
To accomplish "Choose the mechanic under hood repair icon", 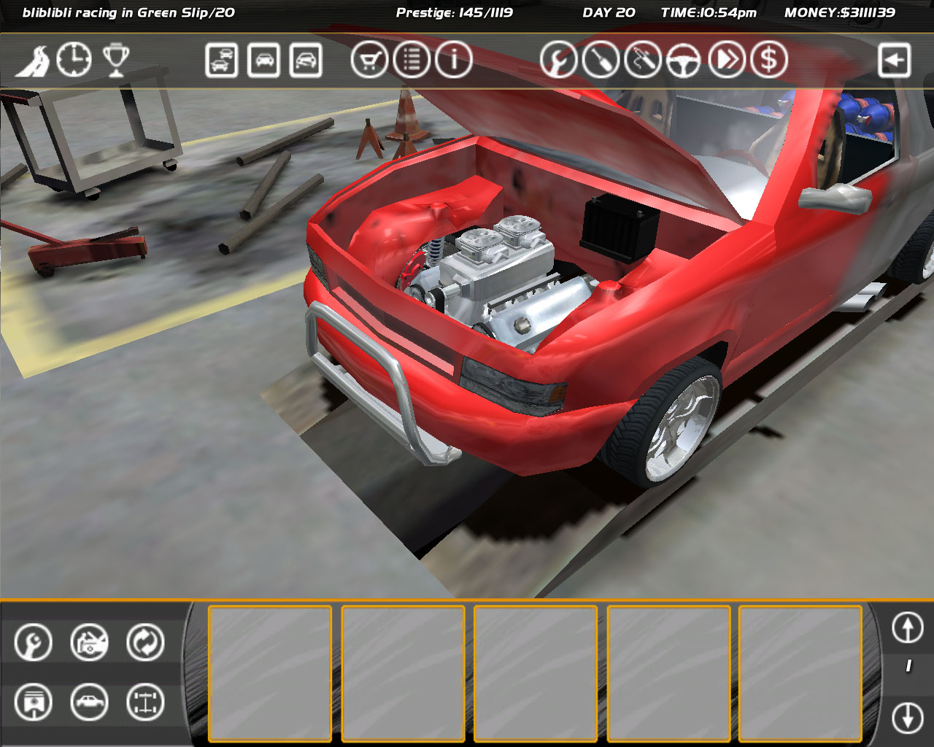I will (89, 643).
